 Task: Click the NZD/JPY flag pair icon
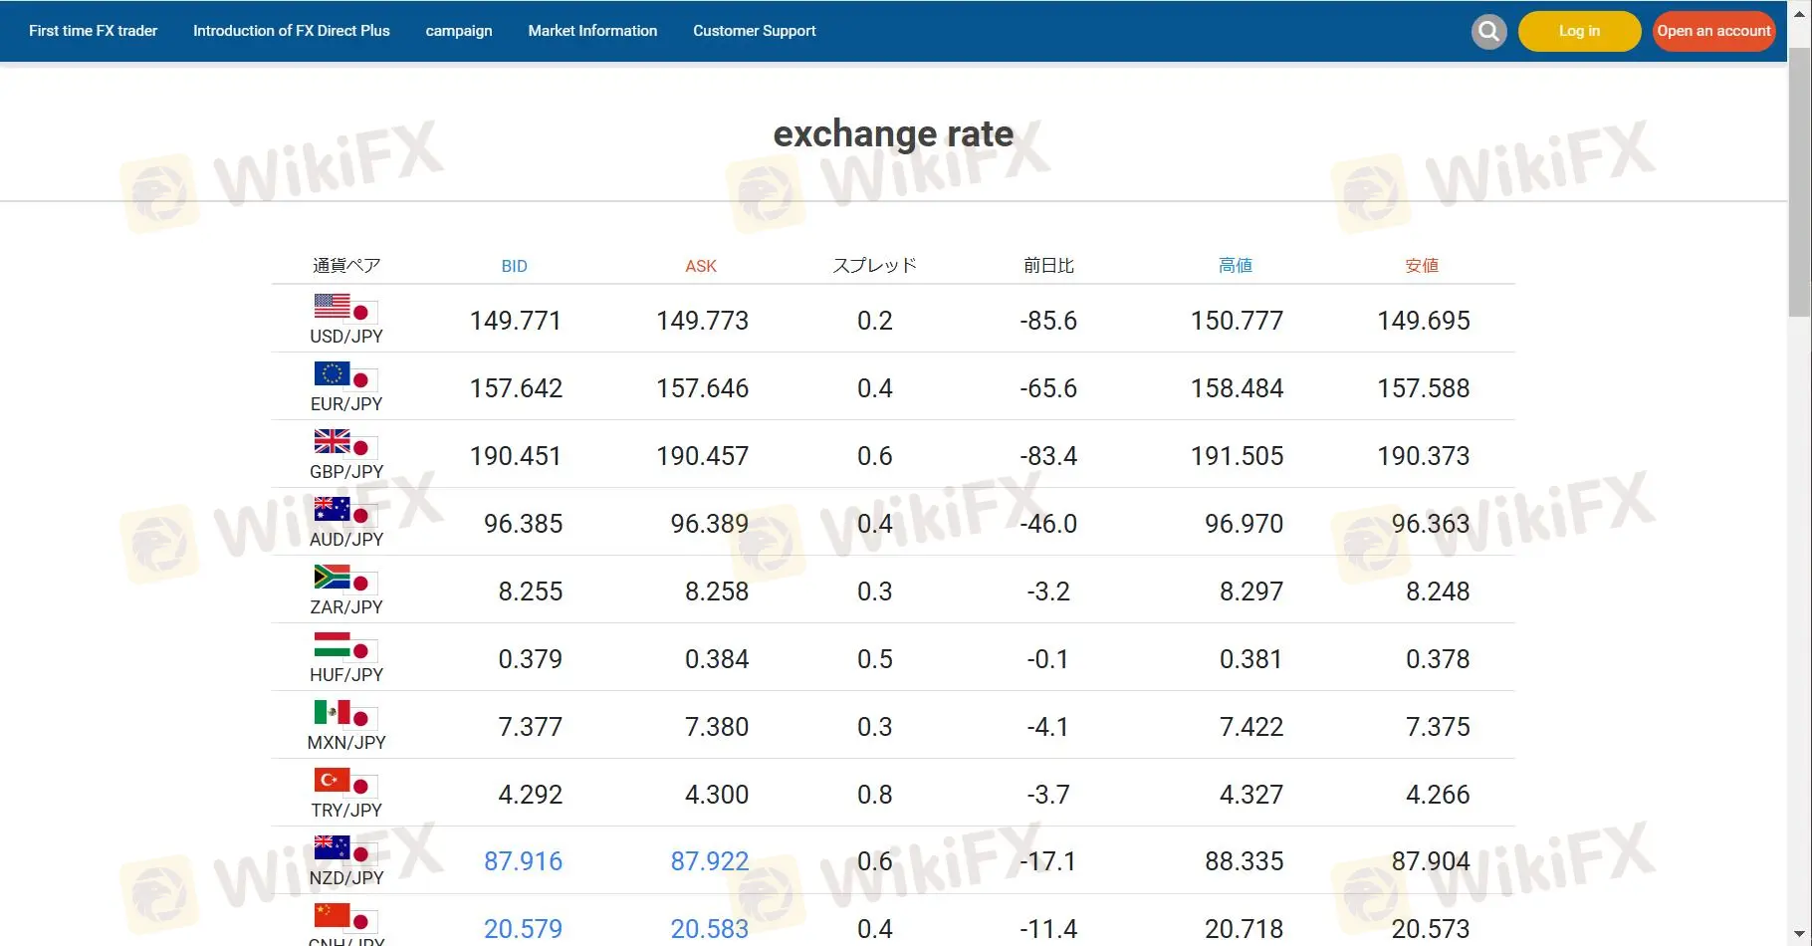click(x=345, y=849)
